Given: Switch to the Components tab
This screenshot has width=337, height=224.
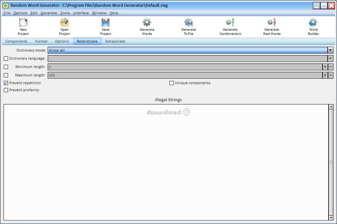Looking at the screenshot, I should [16, 41].
